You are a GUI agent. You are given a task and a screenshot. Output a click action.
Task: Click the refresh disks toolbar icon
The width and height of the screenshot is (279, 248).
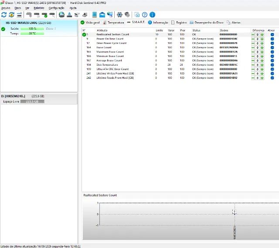pyautogui.click(x=4, y=15)
